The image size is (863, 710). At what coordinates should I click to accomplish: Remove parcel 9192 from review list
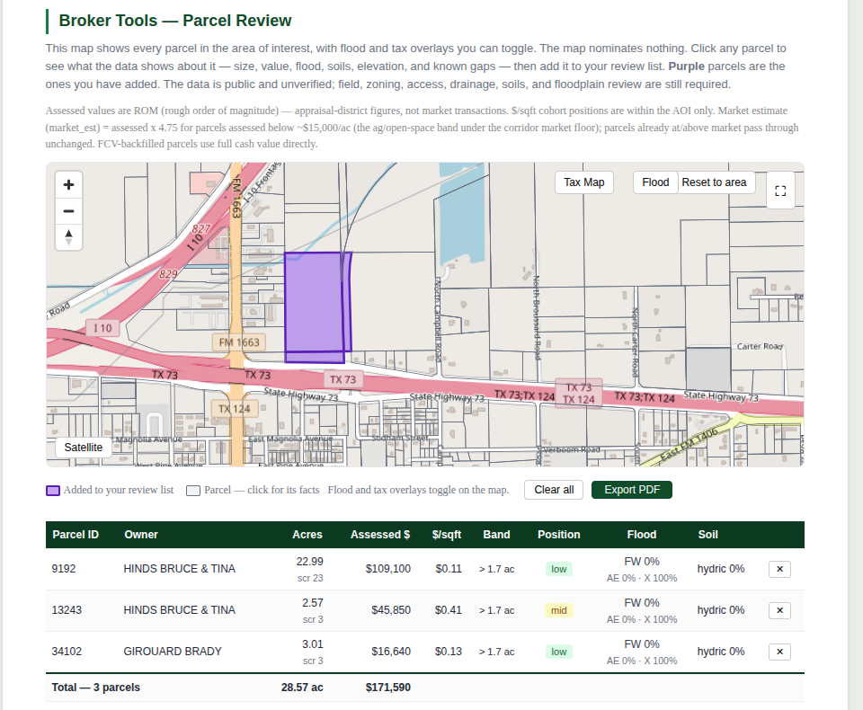pos(779,569)
